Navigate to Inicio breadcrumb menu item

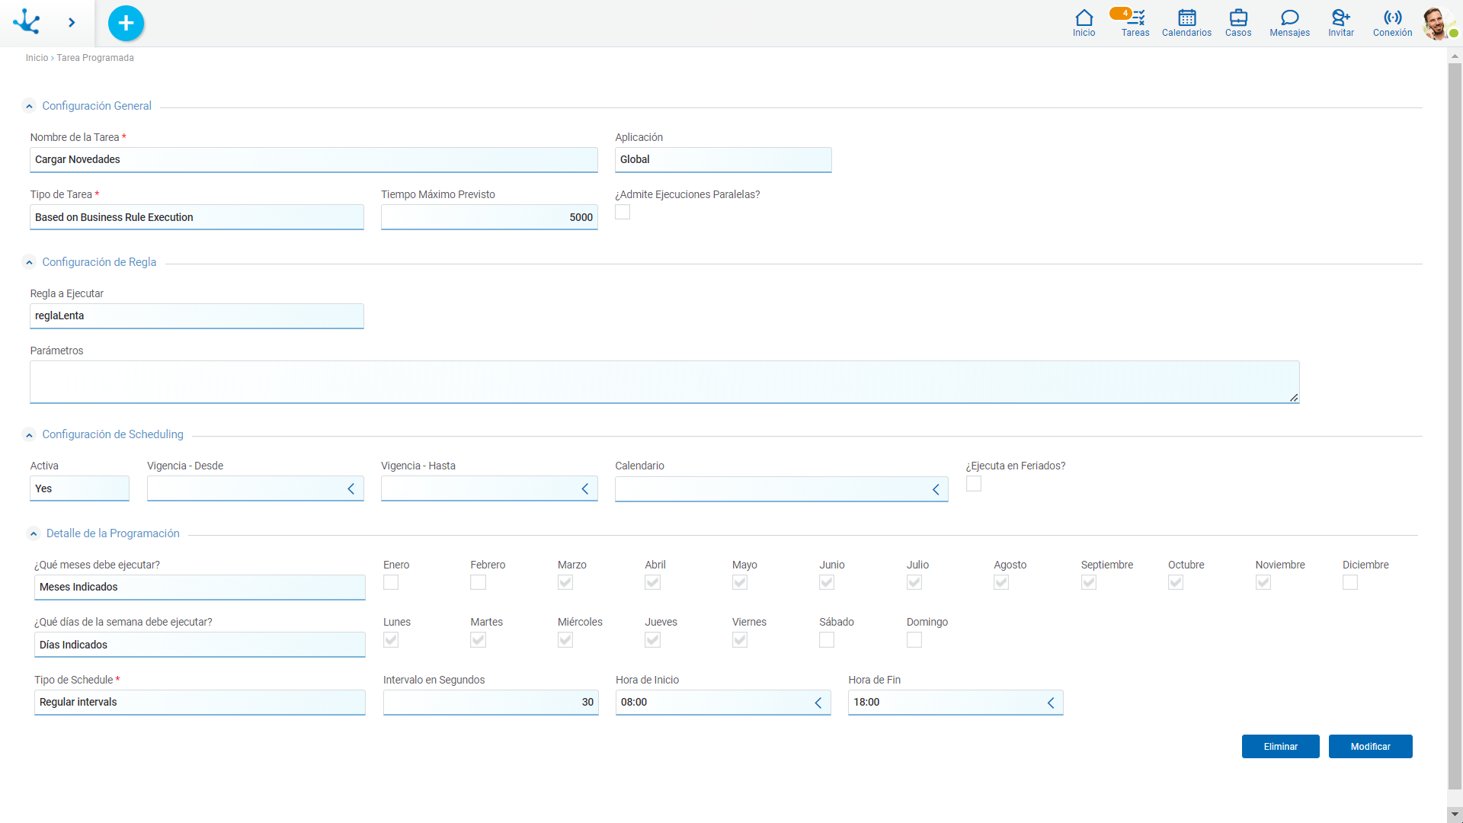coord(36,57)
